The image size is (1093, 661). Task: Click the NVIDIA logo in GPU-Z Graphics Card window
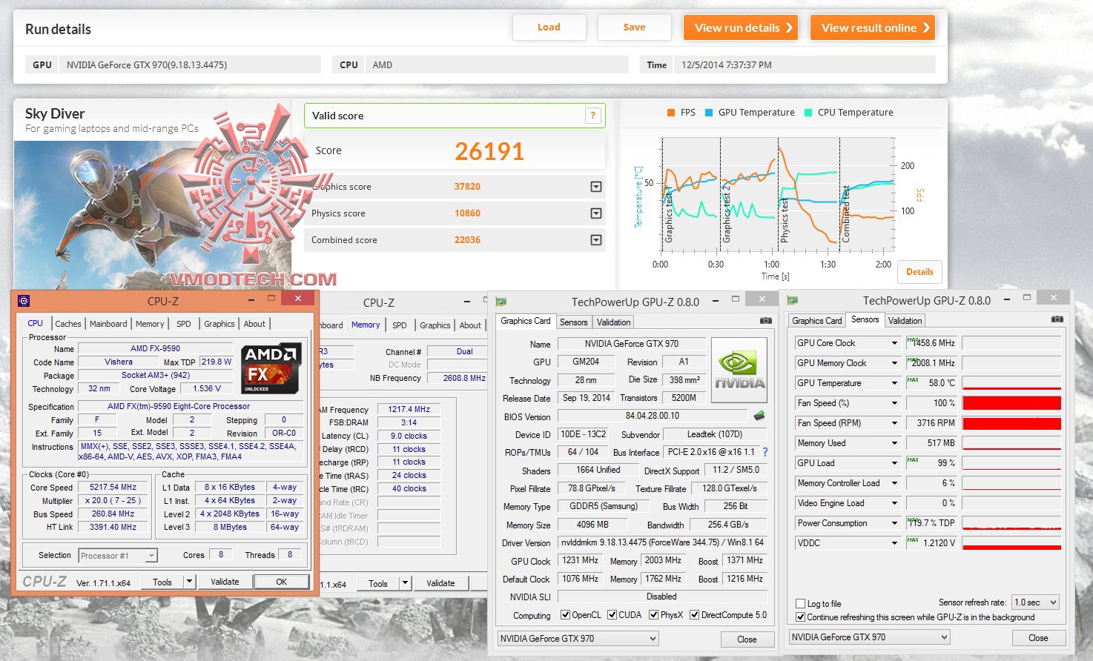739,370
